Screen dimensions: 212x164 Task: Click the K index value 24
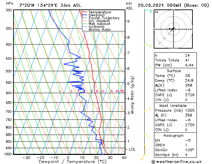tap(187, 55)
